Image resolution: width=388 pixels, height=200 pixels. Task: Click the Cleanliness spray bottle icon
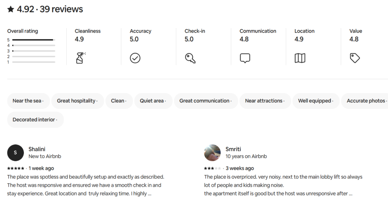tap(81, 58)
